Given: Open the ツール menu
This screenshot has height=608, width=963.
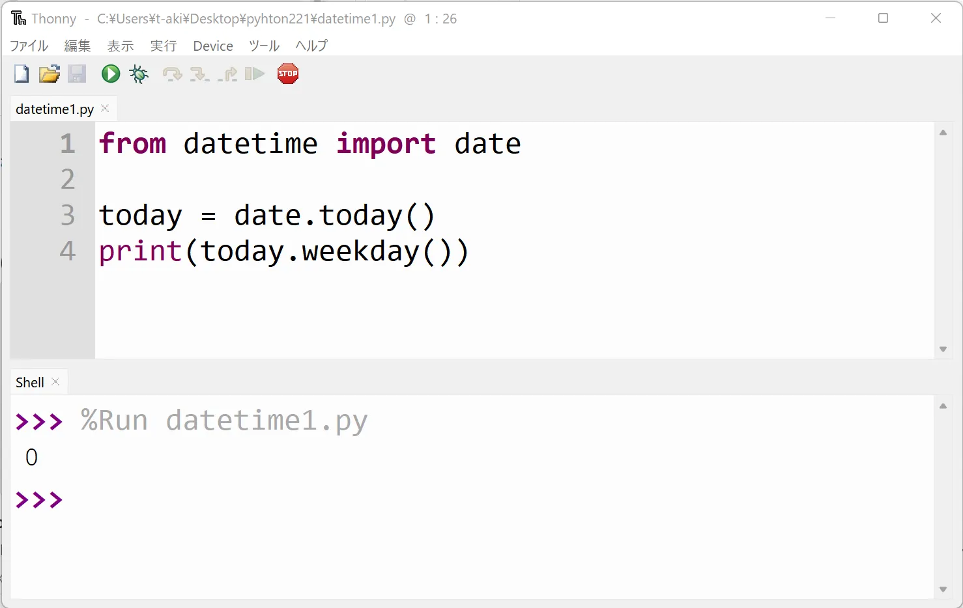Looking at the screenshot, I should click(264, 46).
